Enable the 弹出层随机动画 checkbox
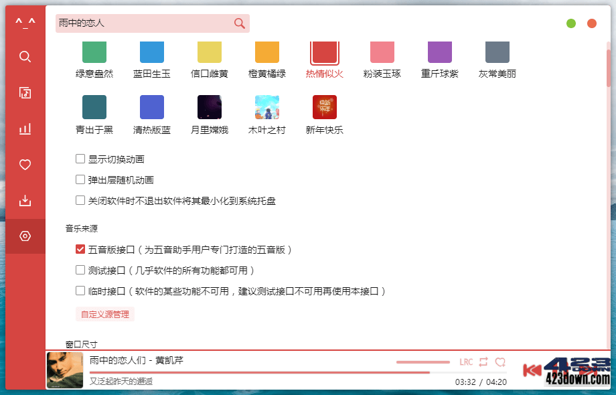 tap(80, 179)
